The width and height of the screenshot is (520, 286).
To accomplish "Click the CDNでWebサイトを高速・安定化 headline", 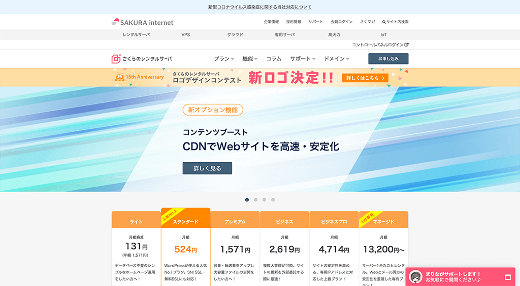I will [x=261, y=147].
